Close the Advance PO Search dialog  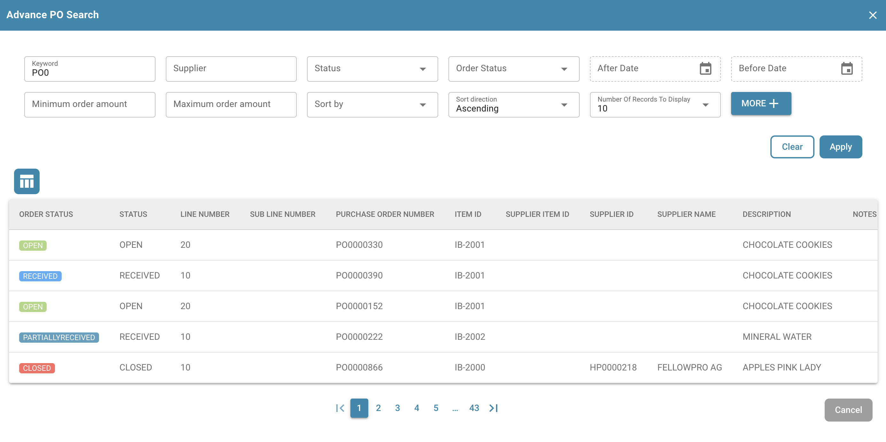872,15
